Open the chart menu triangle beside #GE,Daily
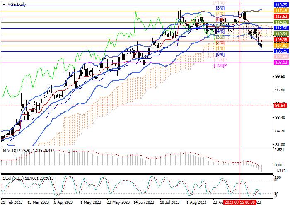Image resolution: width=290 pixels, height=207 pixels. coord(4,5)
